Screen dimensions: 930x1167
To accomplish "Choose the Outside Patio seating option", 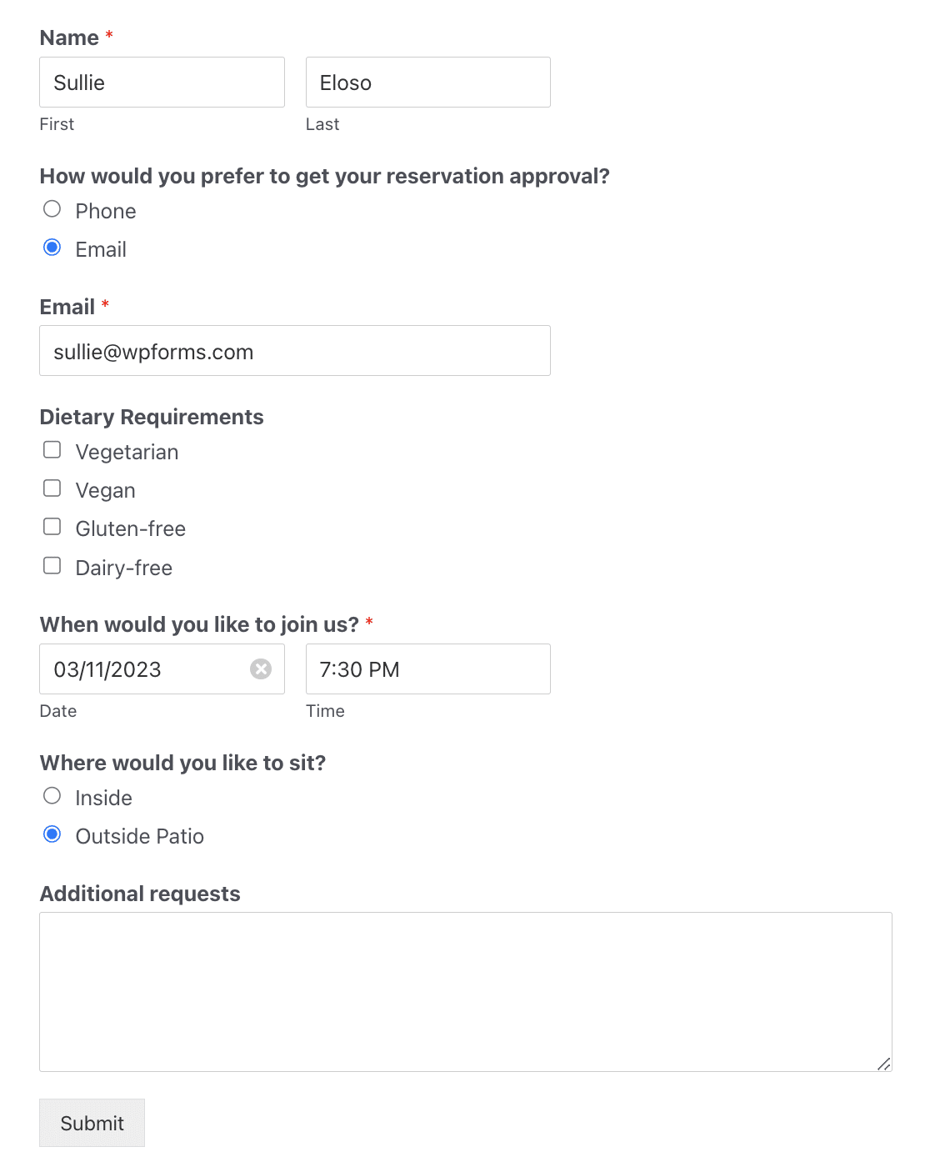I will coord(52,834).
